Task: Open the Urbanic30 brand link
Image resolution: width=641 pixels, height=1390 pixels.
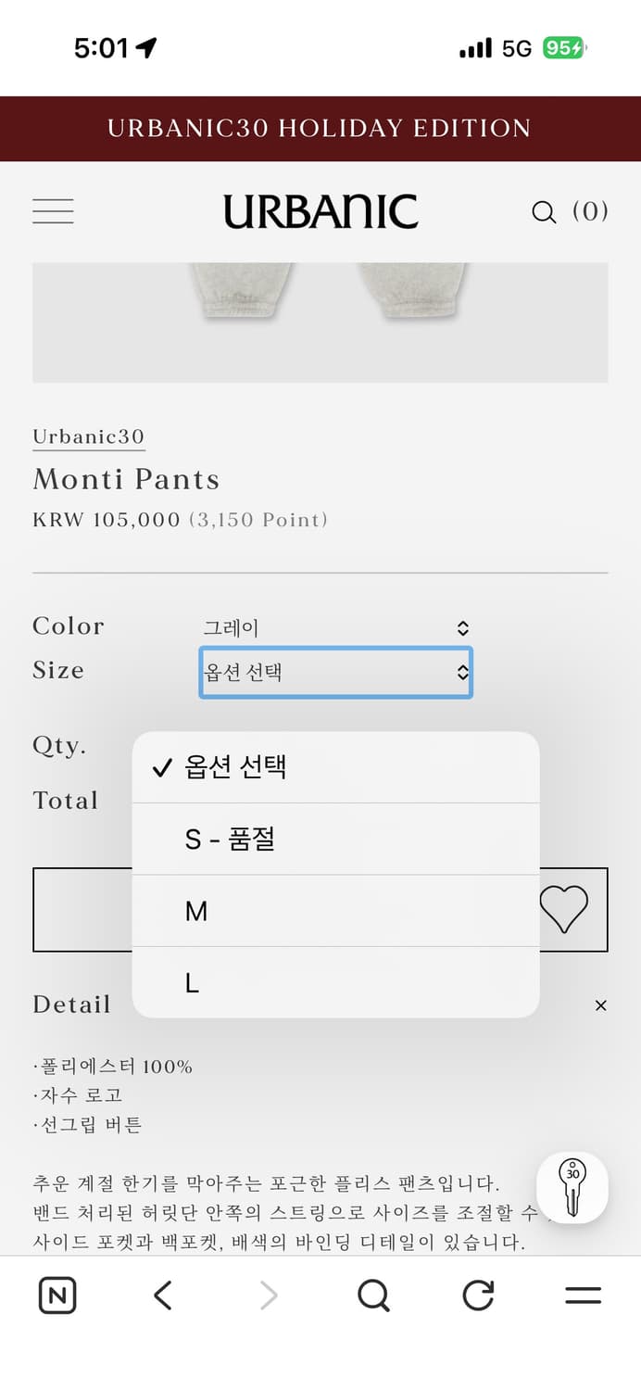Action: pyautogui.click(x=89, y=436)
